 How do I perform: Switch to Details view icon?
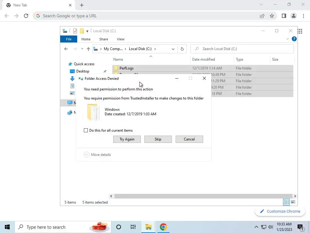click(286, 202)
